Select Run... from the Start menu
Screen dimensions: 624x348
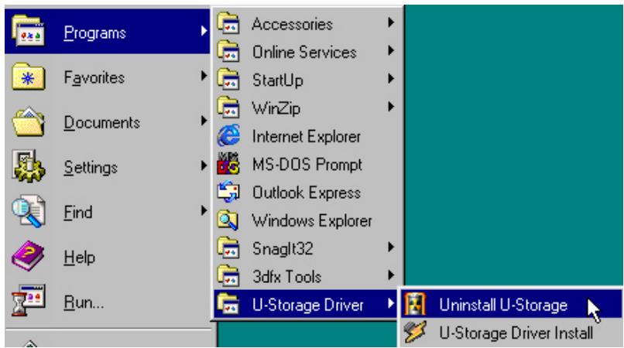tap(108, 302)
